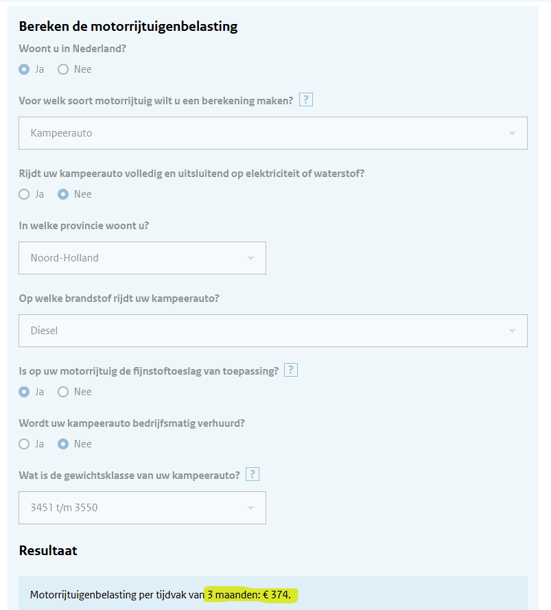
Task: Click help icon next to fijnstoftoeslag question
Action: (x=291, y=371)
